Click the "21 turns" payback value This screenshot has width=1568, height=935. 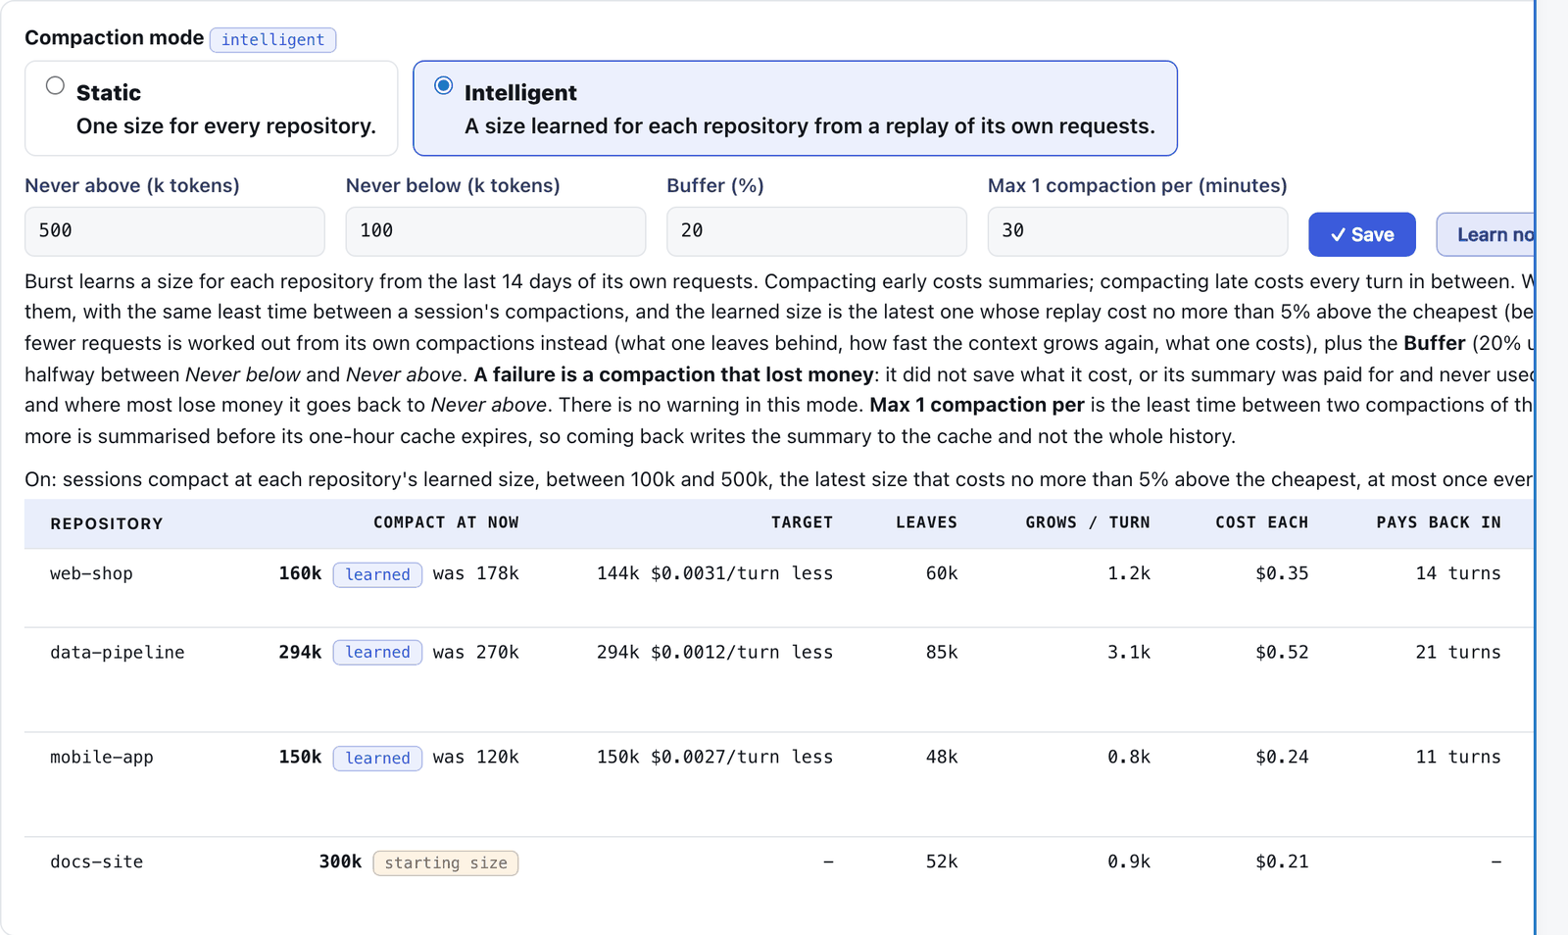point(1458,652)
